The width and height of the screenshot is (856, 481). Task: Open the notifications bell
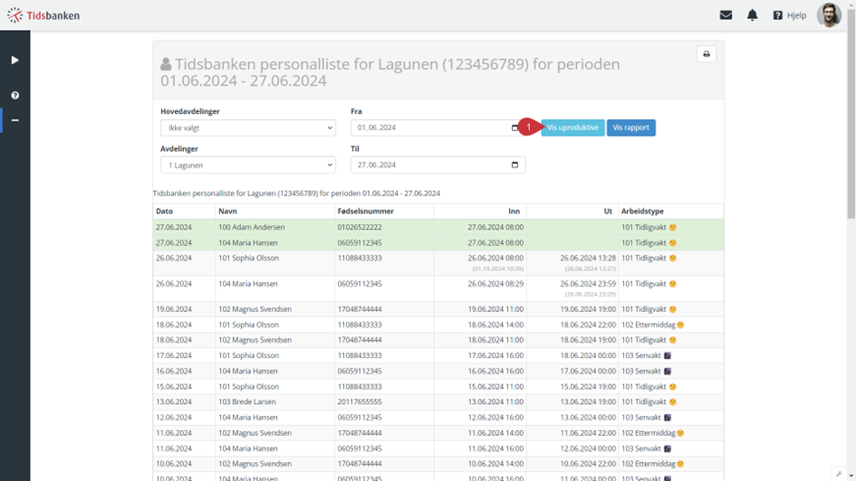pyautogui.click(x=752, y=15)
